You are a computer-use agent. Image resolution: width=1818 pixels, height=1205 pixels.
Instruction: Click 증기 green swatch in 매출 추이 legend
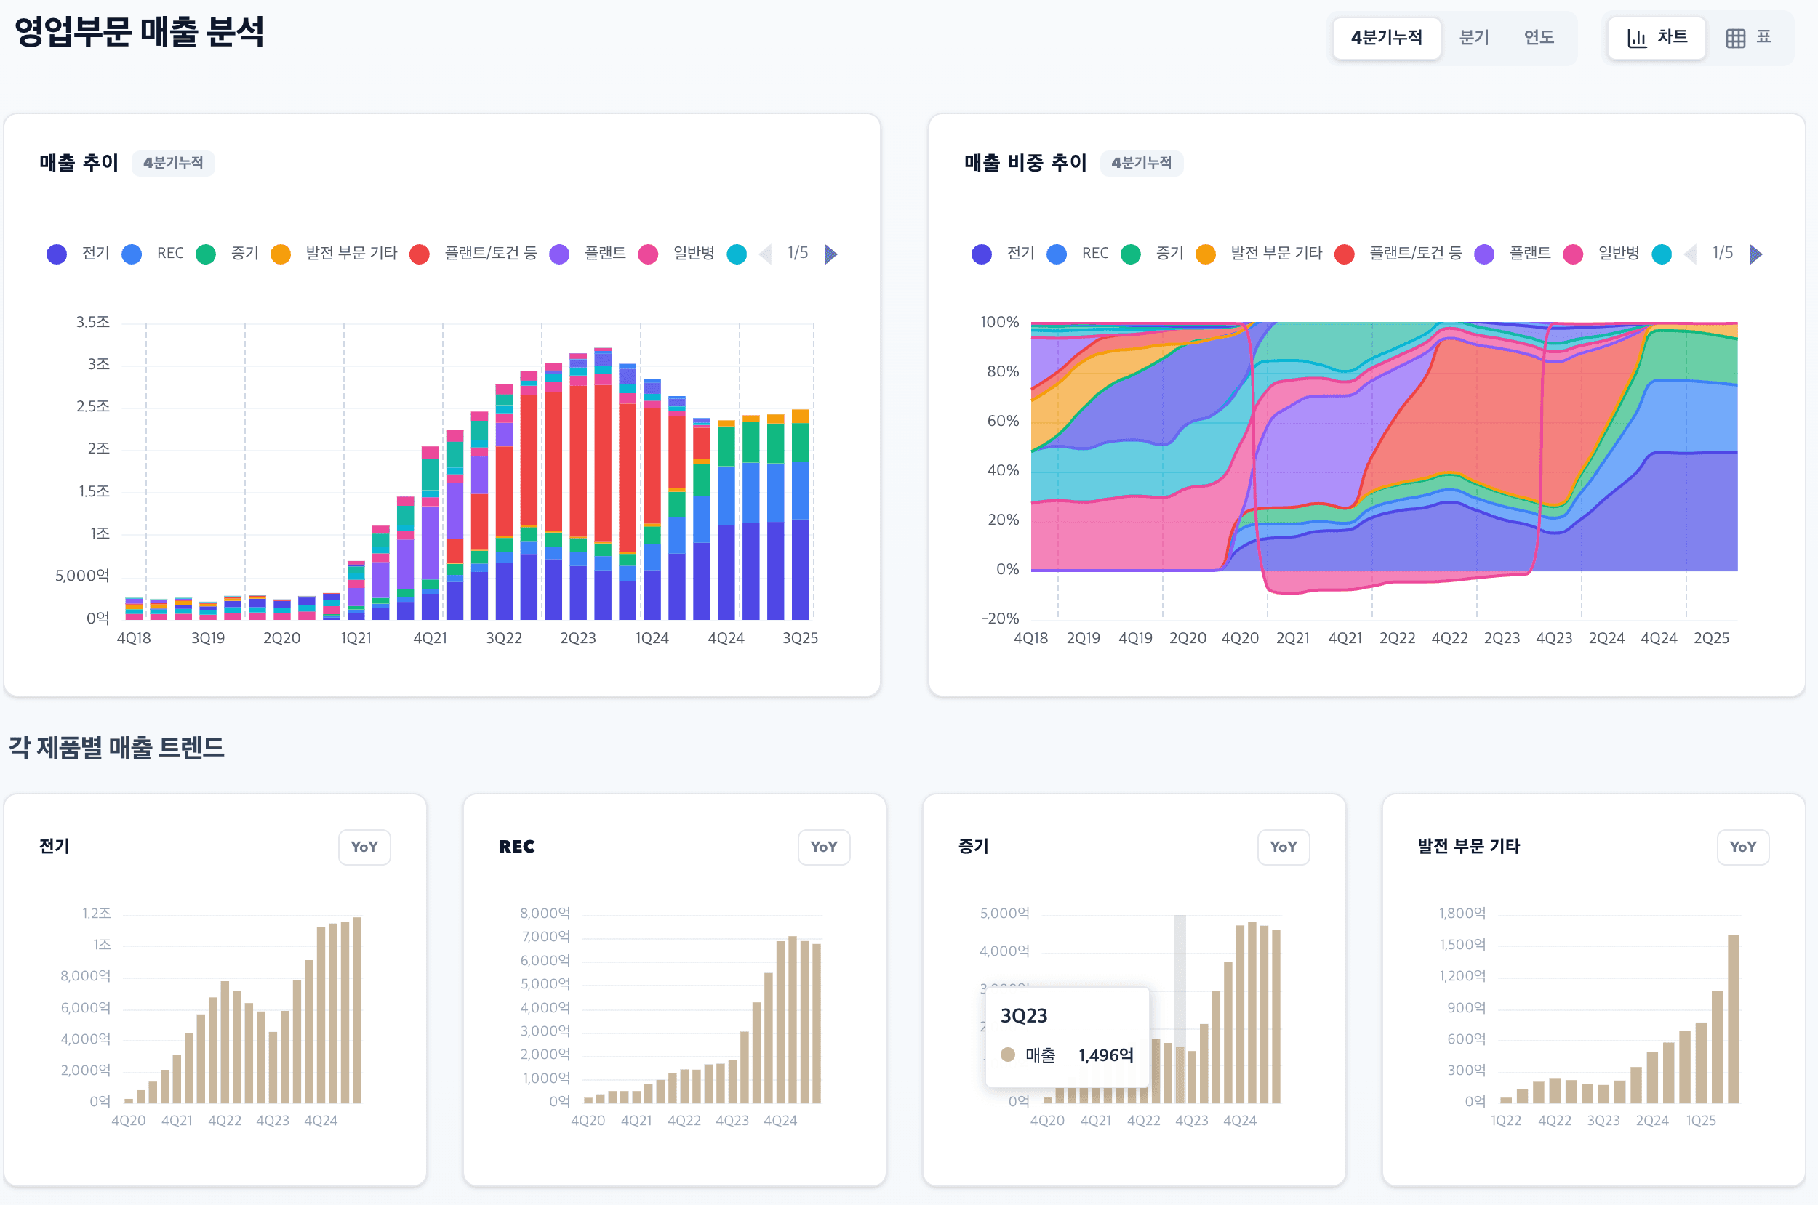(206, 254)
